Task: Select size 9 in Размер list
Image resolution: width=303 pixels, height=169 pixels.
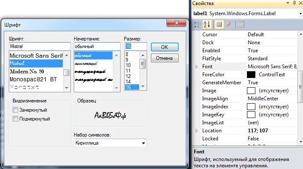Action: [x=132, y=60]
